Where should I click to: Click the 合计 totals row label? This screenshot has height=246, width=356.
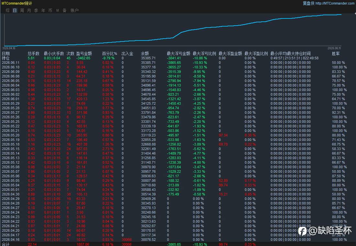[x=6, y=244]
